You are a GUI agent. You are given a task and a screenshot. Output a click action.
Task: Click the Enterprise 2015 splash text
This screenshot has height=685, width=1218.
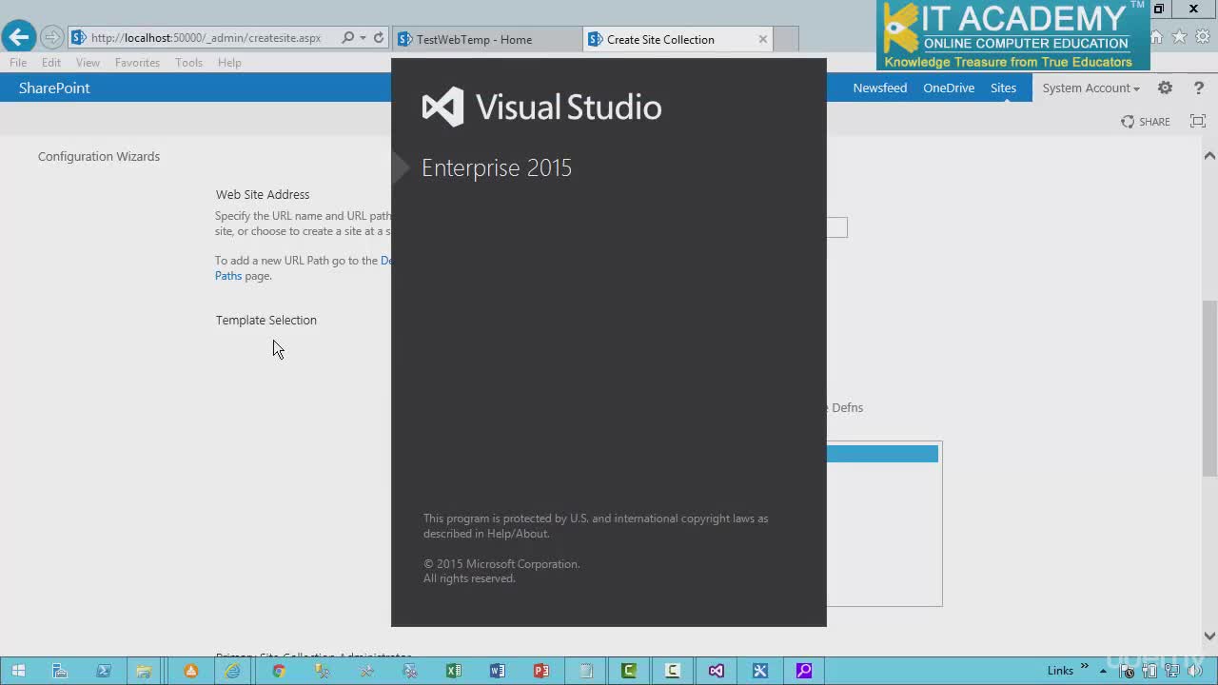[x=497, y=167]
